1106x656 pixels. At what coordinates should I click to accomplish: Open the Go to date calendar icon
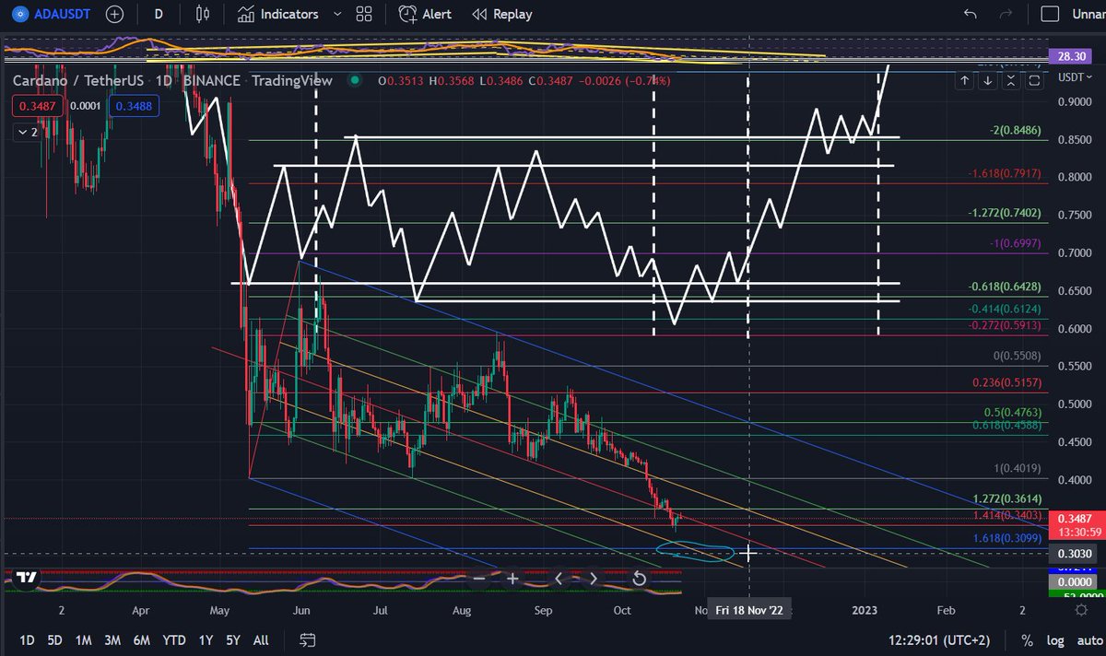(x=308, y=639)
